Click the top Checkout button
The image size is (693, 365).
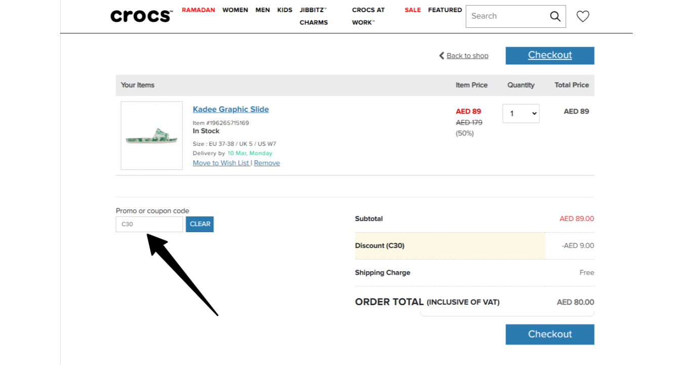point(550,55)
